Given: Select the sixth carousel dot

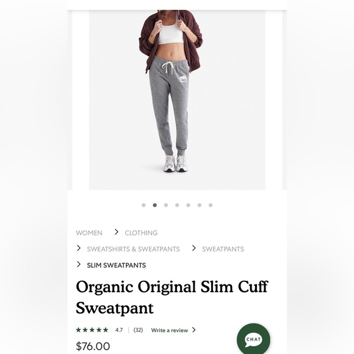Looking at the screenshot, I should coord(200,205).
